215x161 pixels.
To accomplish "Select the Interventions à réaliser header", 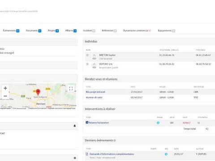I will coord(100,109).
